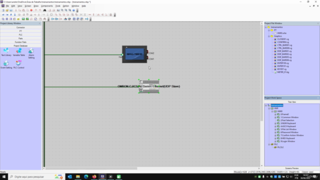320x180 pixels.
Task: Select 2:Fast Selection screen in tree
Action: (287, 120)
